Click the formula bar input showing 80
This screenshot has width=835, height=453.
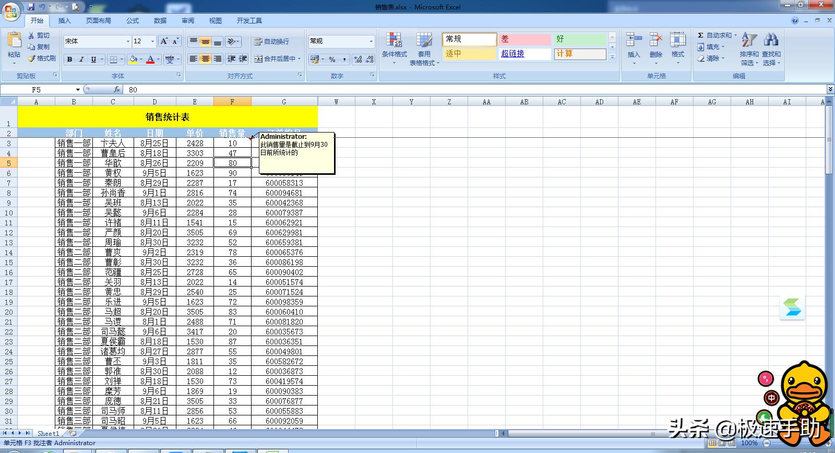(x=475, y=90)
